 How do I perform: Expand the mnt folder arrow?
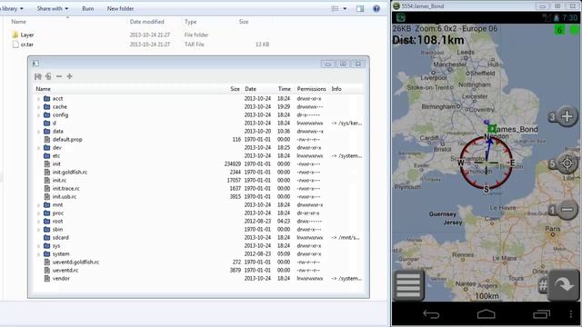point(38,205)
